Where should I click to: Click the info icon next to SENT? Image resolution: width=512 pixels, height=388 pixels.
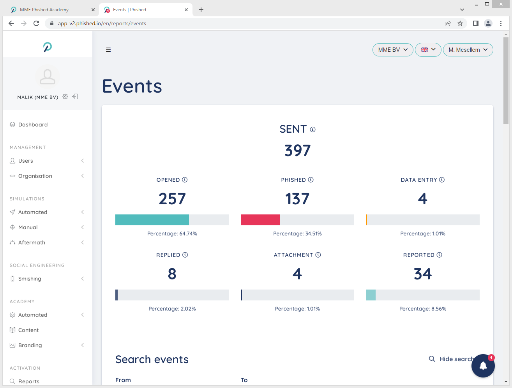click(x=312, y=130)
